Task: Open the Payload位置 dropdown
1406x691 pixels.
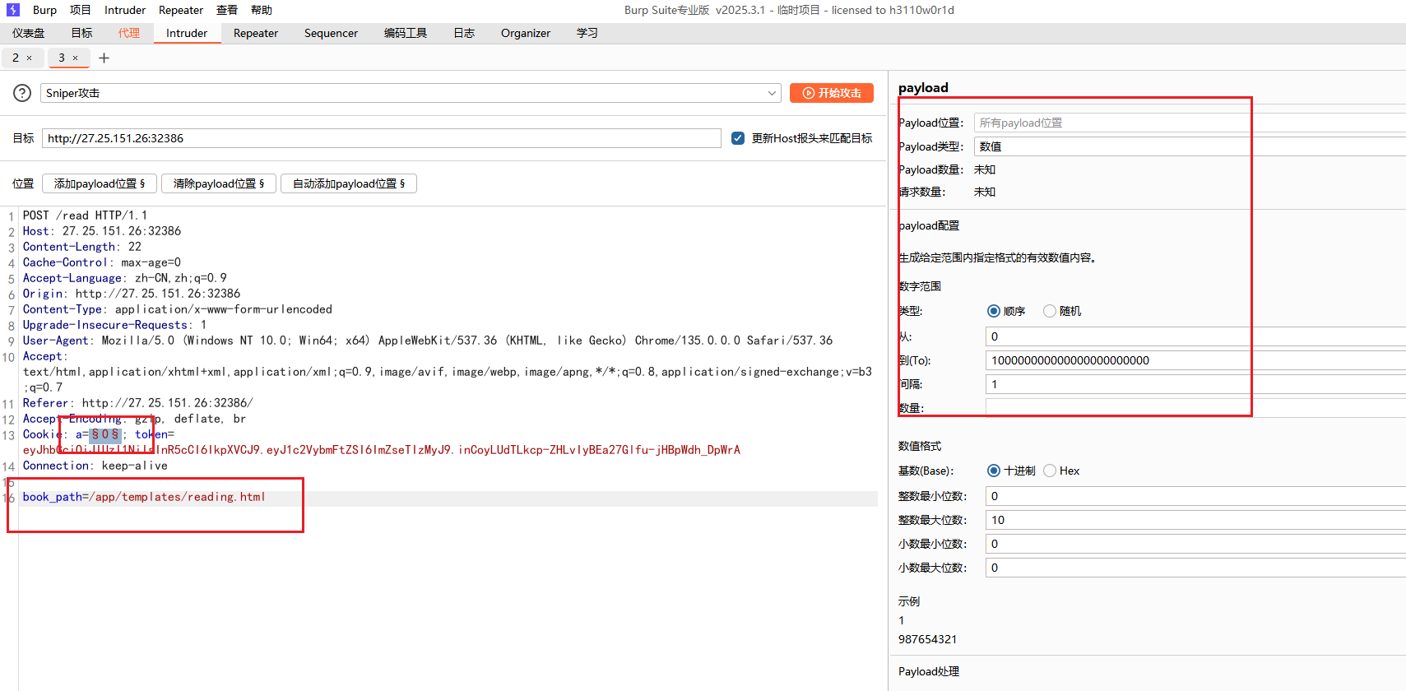Action: pyautogui.click(x=1190, y=123)
